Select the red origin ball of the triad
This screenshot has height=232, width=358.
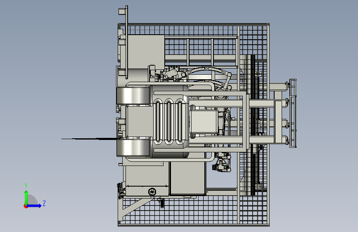pyautogui.click(x=26, y=206)
